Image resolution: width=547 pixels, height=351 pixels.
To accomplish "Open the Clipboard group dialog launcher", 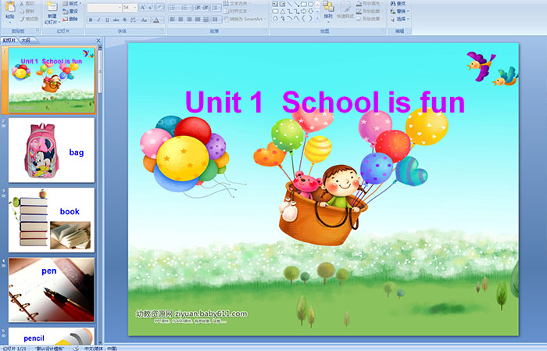I will pos(38,30).
